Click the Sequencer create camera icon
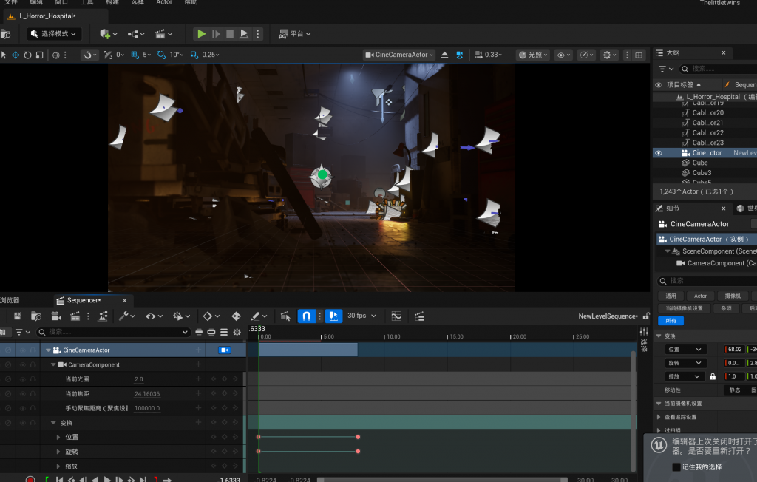The image size is (757, 482). 55,316
